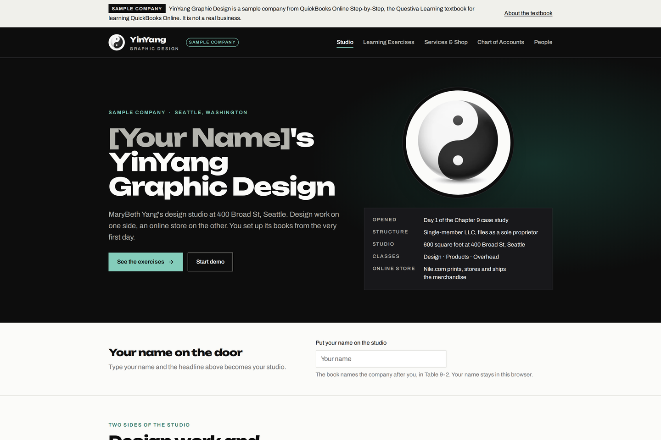Click the 'Two sides of the studio' heading
Screen dimensions: 661x440
click(x=149, y=425)
